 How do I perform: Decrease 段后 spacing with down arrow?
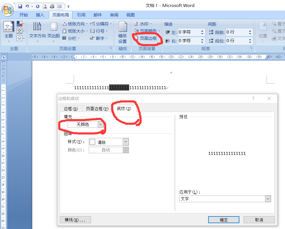click(x=250, y=42)
